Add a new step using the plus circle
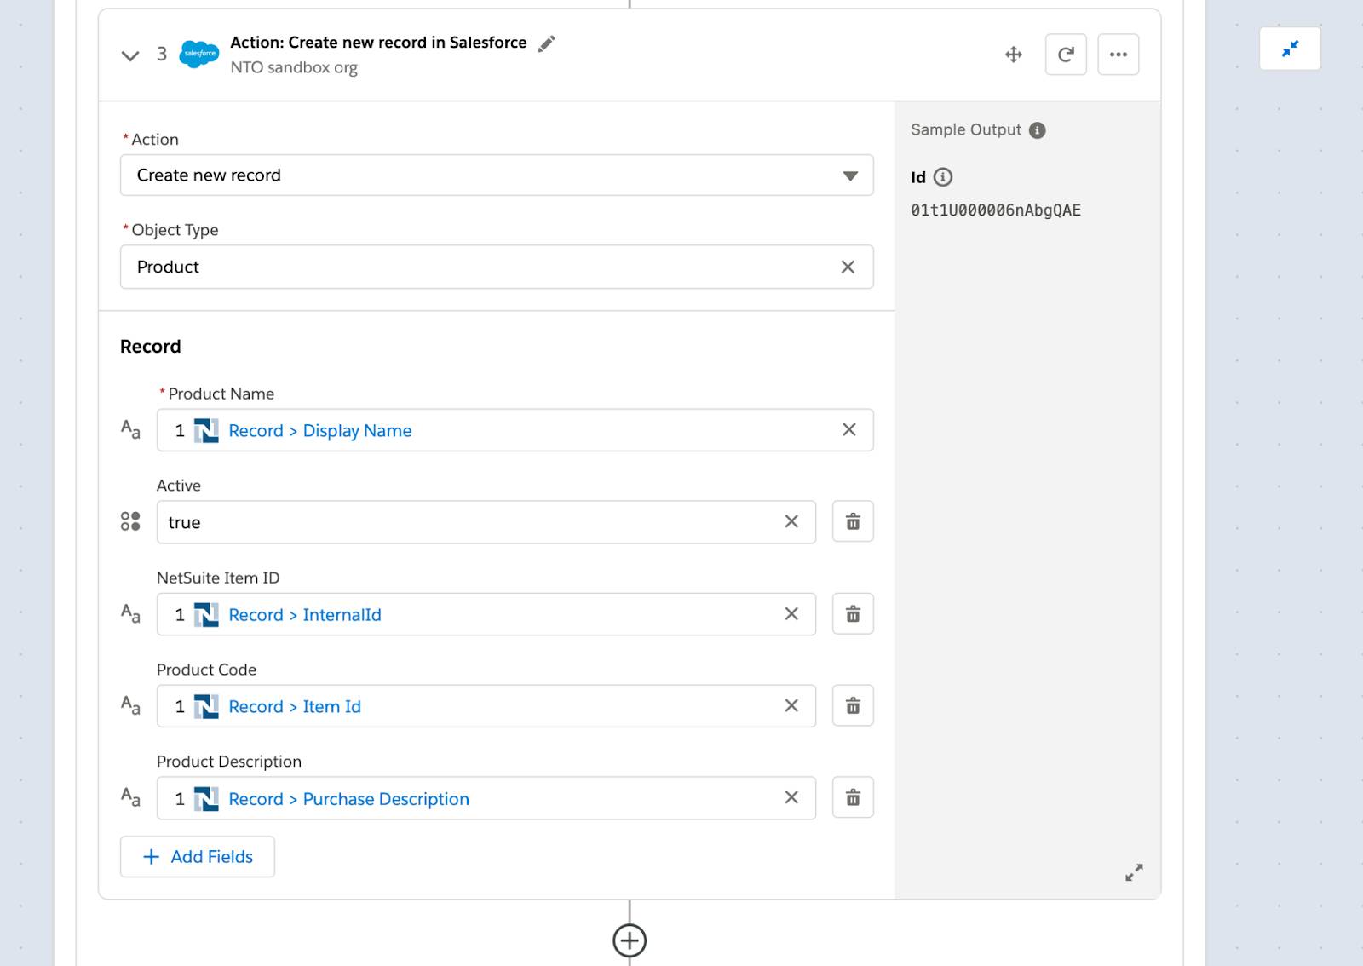The image size is (1363, 966). click(629, 940)
